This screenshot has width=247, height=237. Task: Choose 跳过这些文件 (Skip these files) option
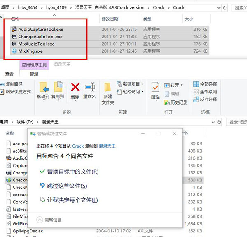click(63, 186)
